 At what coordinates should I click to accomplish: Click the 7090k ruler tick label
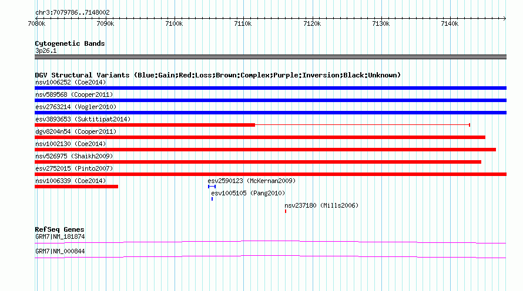(105, 23)
